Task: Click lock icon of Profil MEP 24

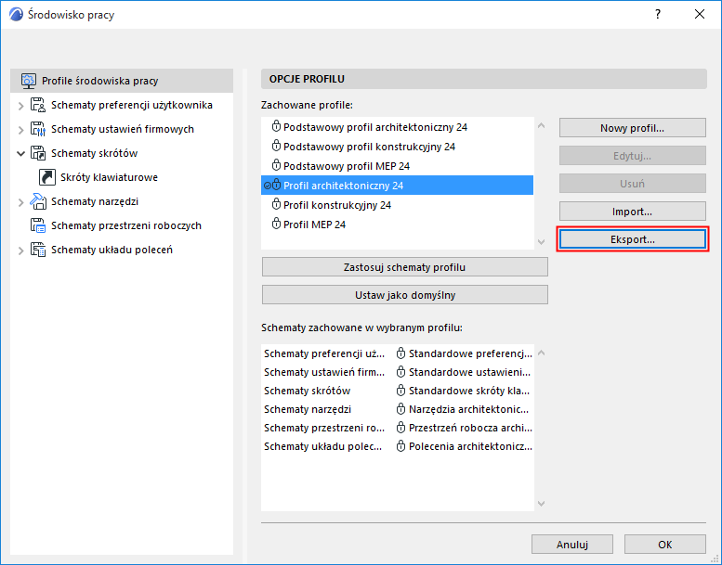Action: [x=276, y=224]
